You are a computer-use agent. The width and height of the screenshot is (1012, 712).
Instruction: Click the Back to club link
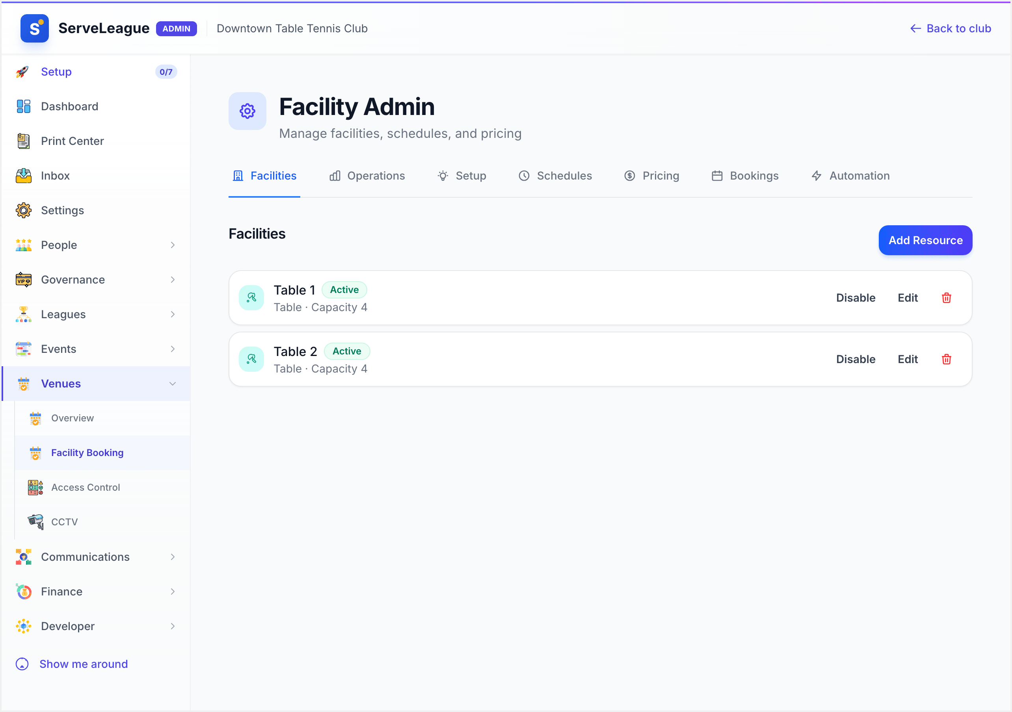pos(951,29)
